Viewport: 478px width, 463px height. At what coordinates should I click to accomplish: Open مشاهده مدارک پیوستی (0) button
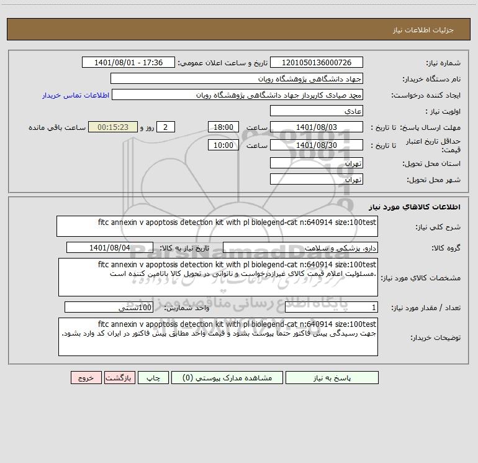pos(227,377)
